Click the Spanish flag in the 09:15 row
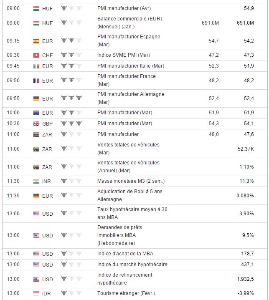269x300 pixels. 36,41
